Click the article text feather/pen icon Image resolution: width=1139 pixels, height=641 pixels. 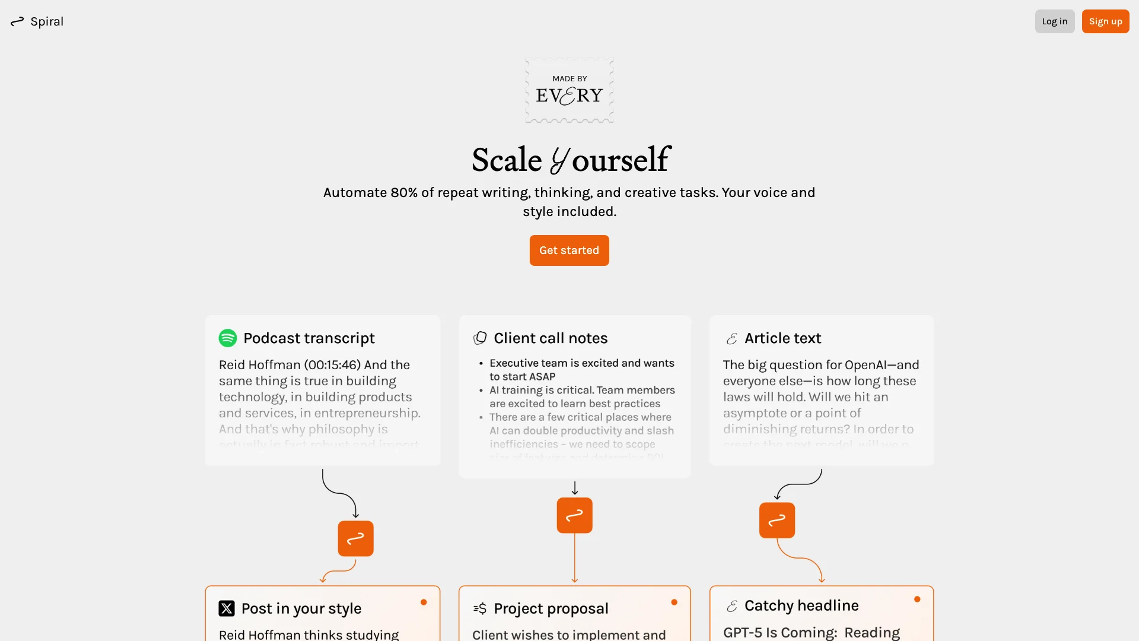click(x=730, y=338)
